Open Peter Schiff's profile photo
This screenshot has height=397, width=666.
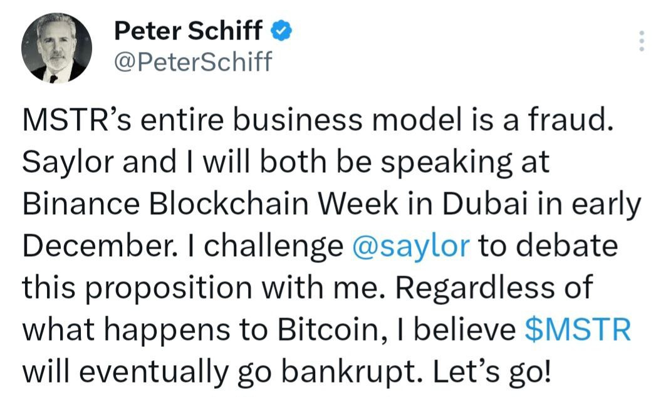coord(56,48)
